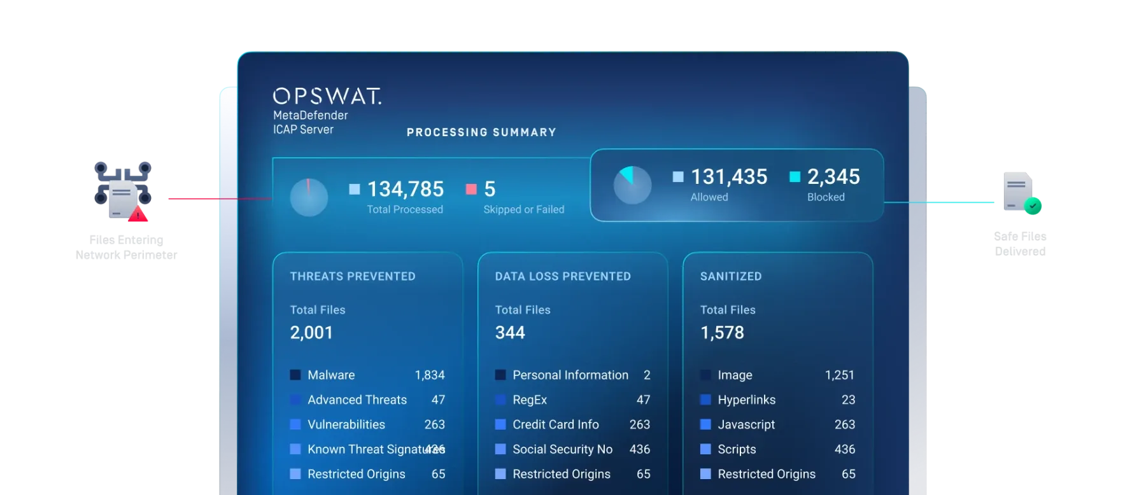Click the Image legend square
The height and width of the screenshot is (495, 1146).
click(705, 375)
